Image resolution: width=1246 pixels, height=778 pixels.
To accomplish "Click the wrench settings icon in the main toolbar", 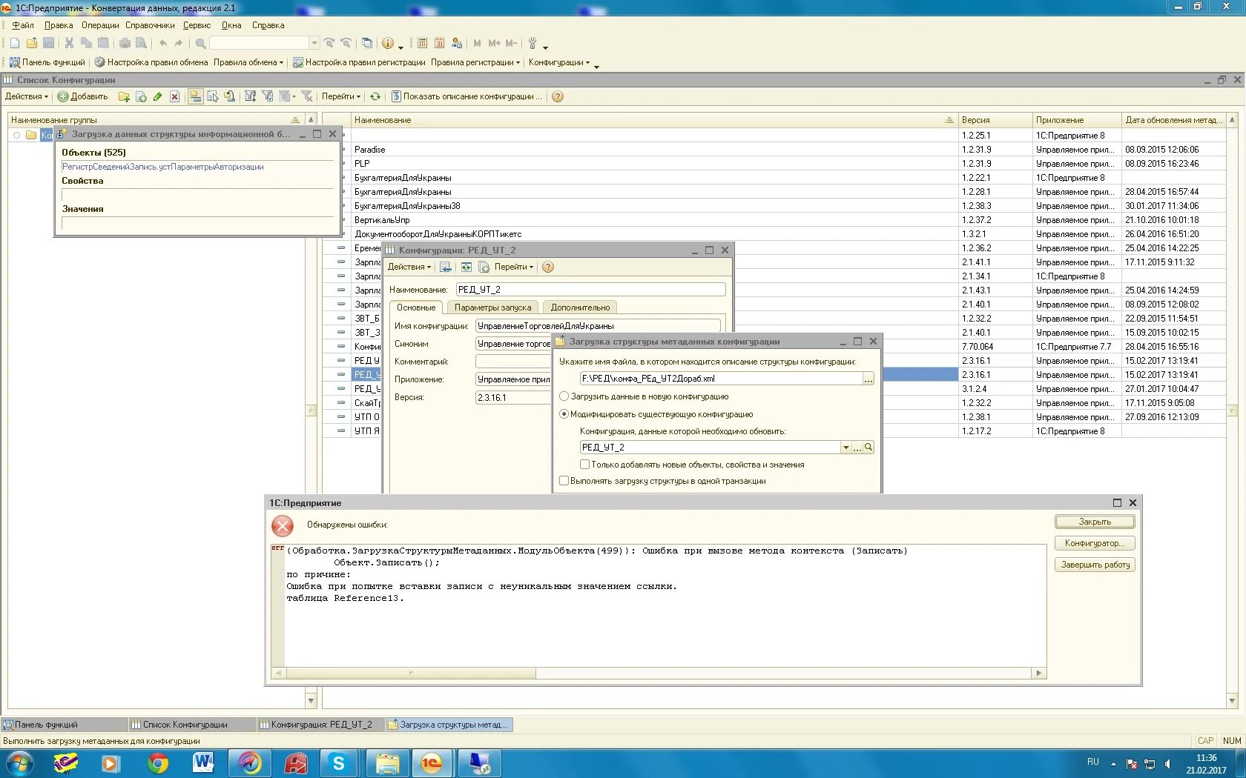I will click(x=532, y=43).
